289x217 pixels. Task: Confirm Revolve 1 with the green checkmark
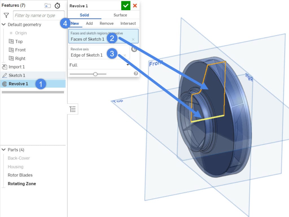coord(126,5)
